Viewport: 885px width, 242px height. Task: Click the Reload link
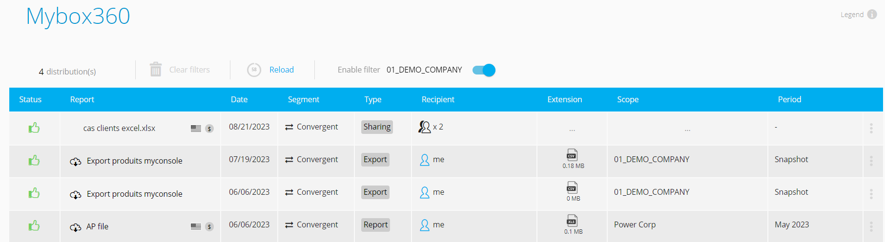282,70
